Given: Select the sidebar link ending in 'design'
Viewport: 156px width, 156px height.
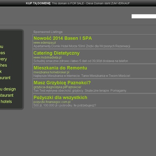Looking at the screenshot, I should coord(8,89).
